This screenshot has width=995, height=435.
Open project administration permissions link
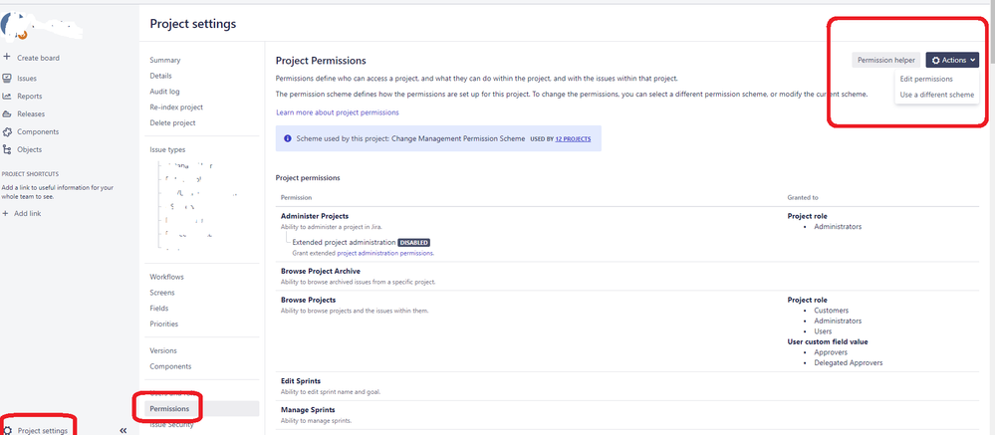pos(385,253)
